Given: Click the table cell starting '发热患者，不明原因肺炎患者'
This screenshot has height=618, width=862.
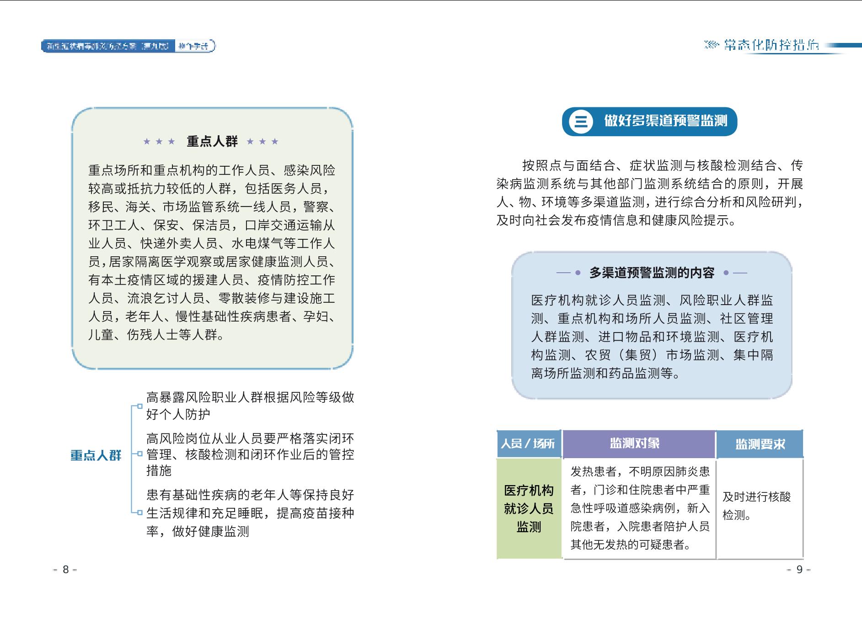Looking at the screenshot, I should 639,508.
